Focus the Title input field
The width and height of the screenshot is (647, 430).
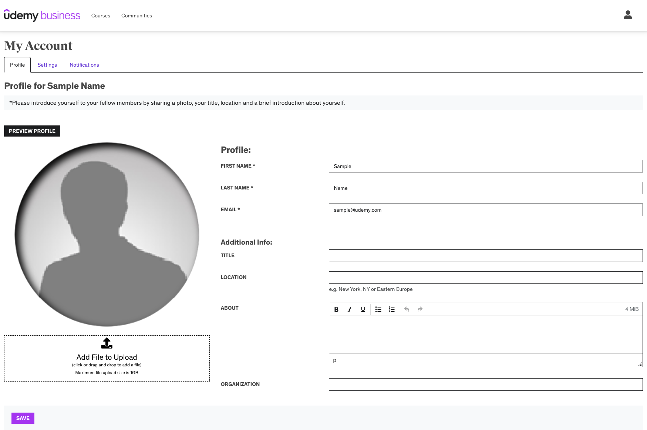486,256
